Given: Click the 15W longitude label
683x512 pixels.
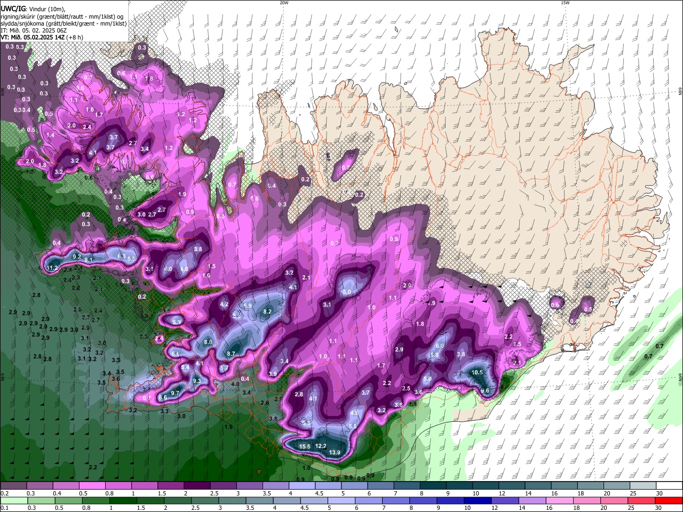Looking at the screenshot, I should 565,3.
